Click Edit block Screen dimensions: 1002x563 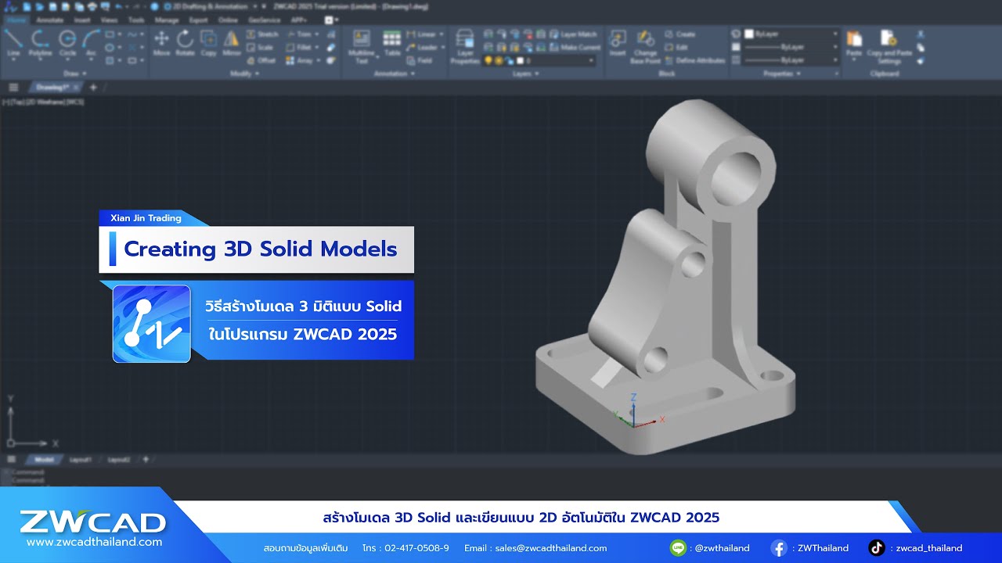click(x=676, y=47)
